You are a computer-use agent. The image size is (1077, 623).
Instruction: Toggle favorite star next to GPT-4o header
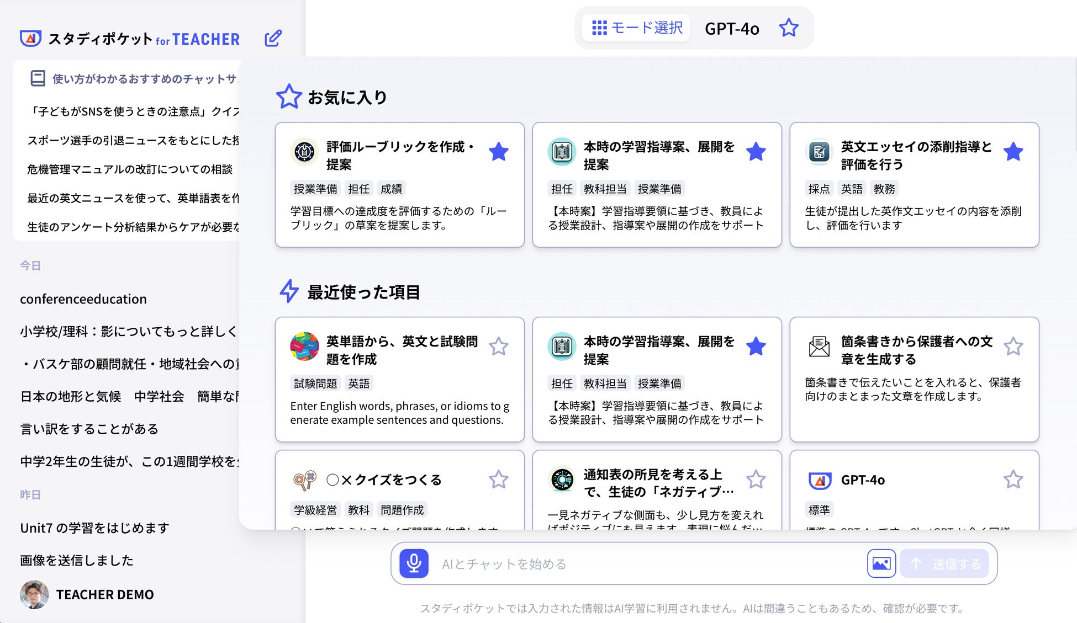pyautogui.click(x=789, y=28)
